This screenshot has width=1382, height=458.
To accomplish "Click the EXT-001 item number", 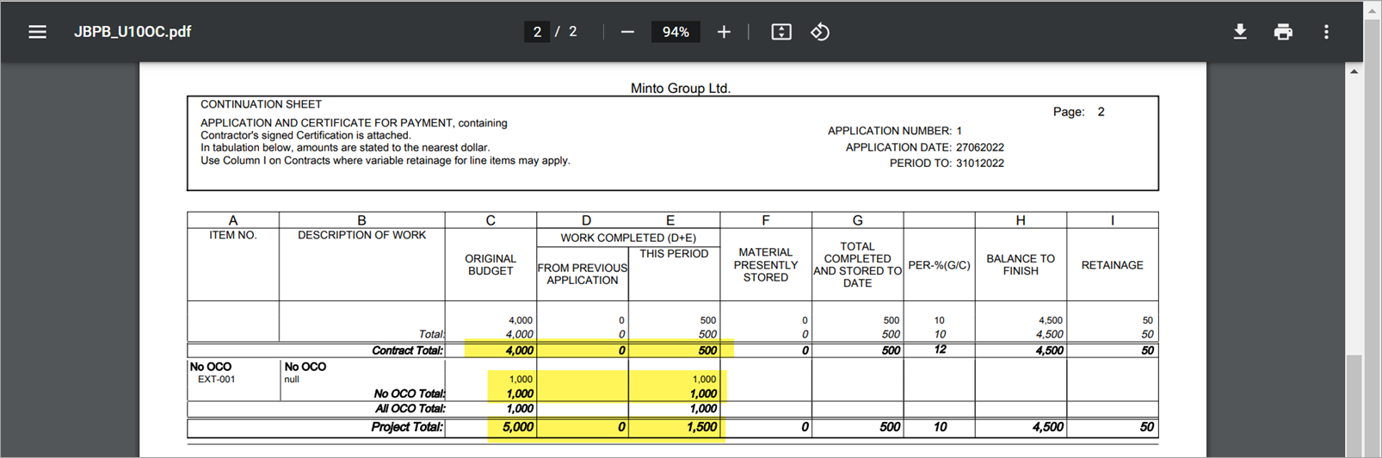I will tap(216, 379).
